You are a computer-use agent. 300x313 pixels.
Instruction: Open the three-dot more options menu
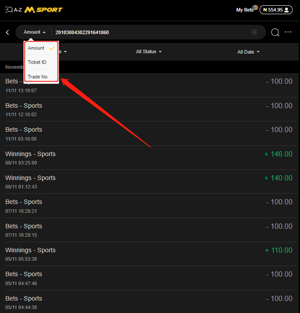pos(288,32)
